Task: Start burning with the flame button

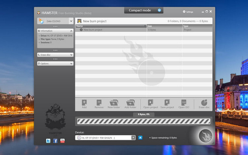Action: tap(205, 136)
